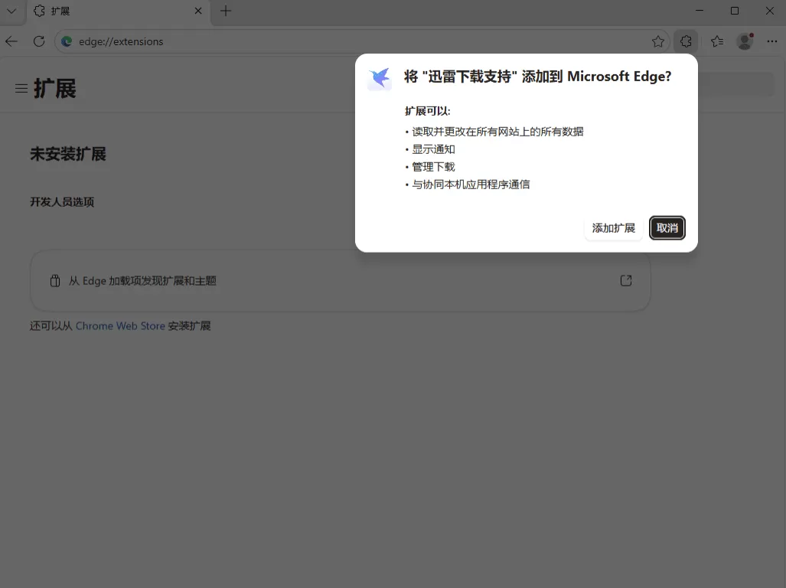
Task: Maximize the Edge window
Action: pyautogui.click(x=735, y=11)
